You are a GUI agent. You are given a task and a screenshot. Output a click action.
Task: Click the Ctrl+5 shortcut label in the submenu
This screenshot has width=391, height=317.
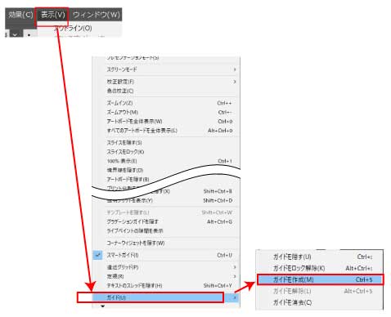364,279
